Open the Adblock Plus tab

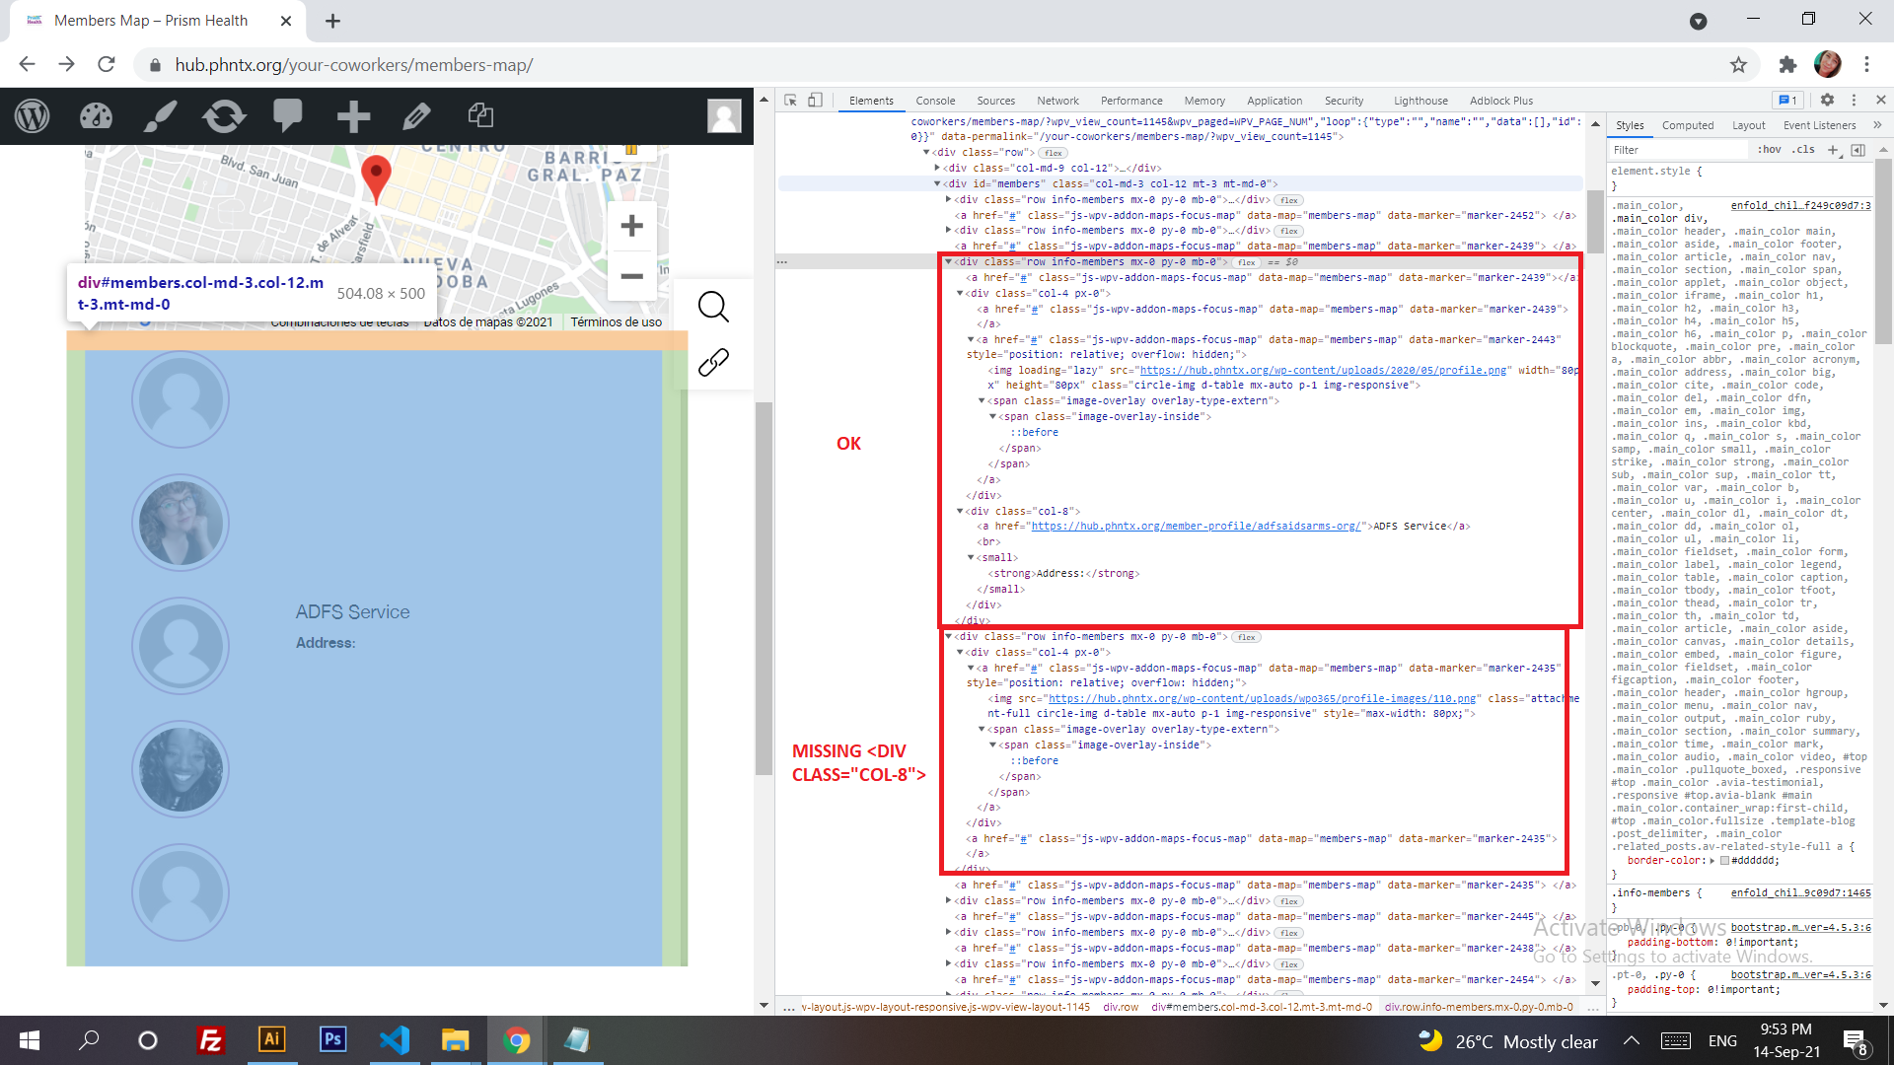(x=1501, y=101)
